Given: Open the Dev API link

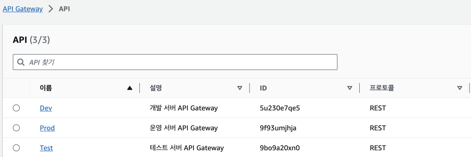Looking at the screenshot, I should tap(46, 108).
